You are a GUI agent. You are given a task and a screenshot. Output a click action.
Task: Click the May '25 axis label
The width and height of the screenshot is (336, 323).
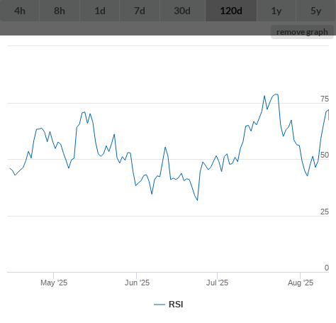pos(54,283)
